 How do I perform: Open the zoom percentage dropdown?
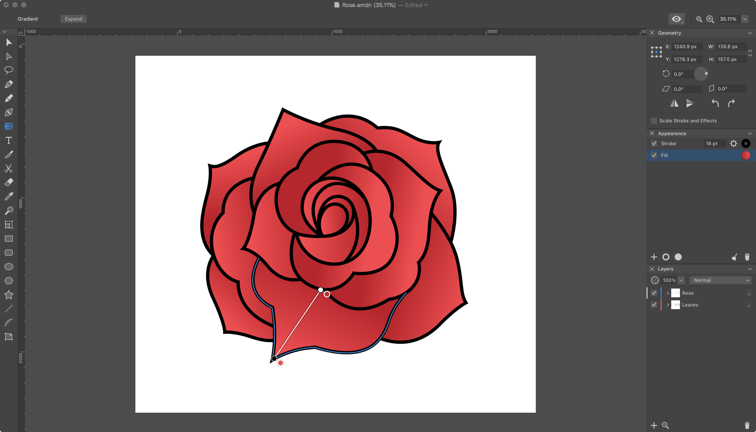tap(745, 19)
